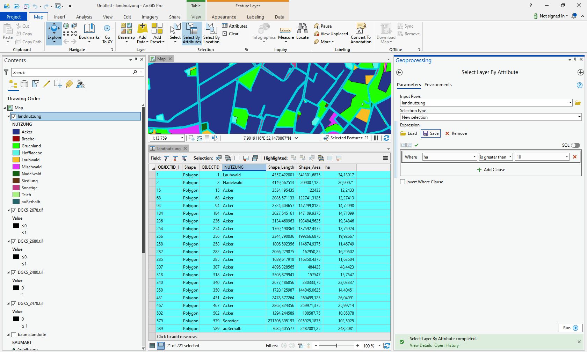587x352 pixels.
Task: Open the Labeling ribbon tab
Action: click(255, 17)
